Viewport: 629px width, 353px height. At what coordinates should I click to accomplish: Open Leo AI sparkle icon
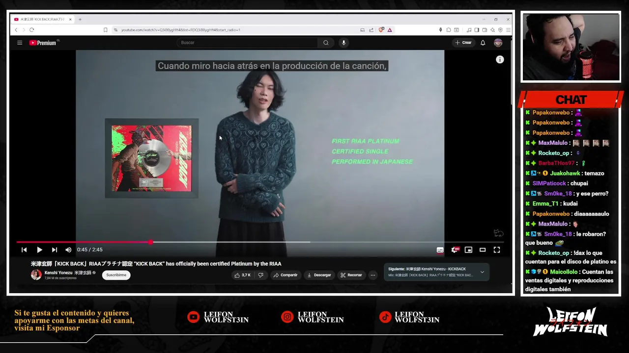click(x=492, y=30)
